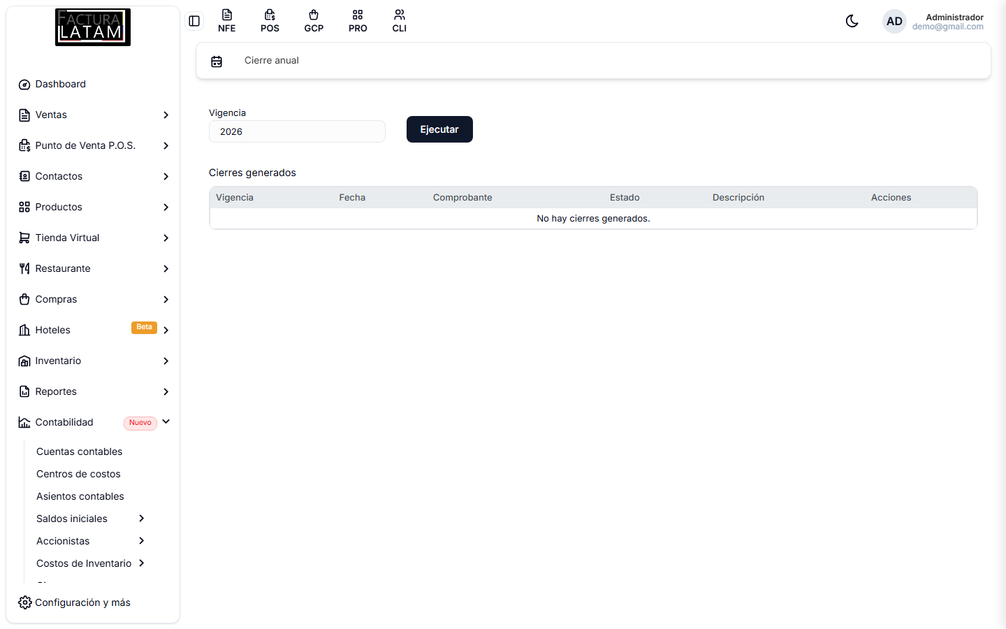Click the demo@gmail.com email text
Image resolution: width=1006 pixels, height=629 pixels.
click(948, 27)
